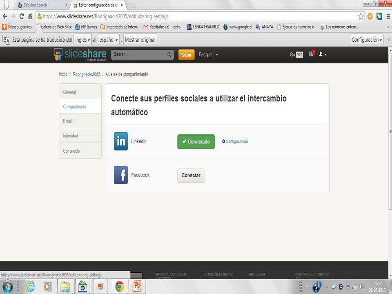Open the Los números entero... bookmark

[339, 27]
